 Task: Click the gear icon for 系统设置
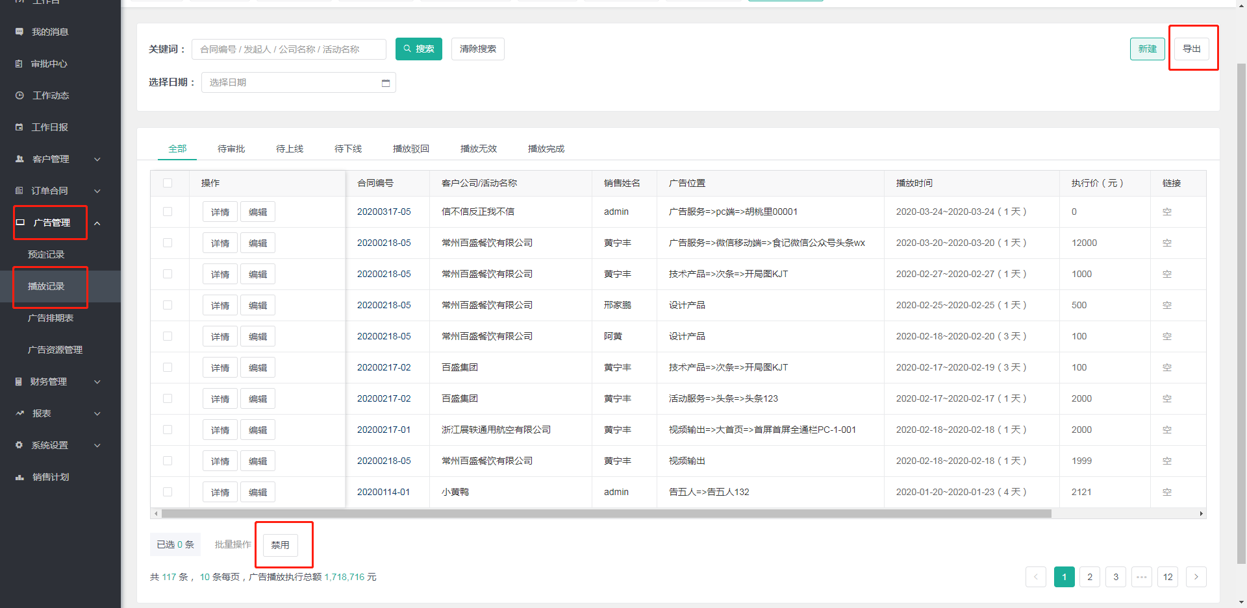coord(19,445)
